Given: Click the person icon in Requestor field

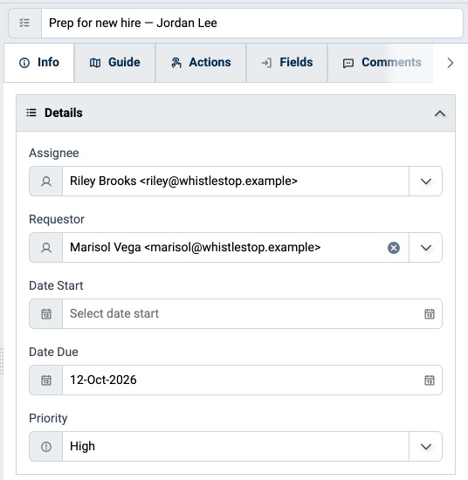Looking at the screenshot, I should 46,248.
